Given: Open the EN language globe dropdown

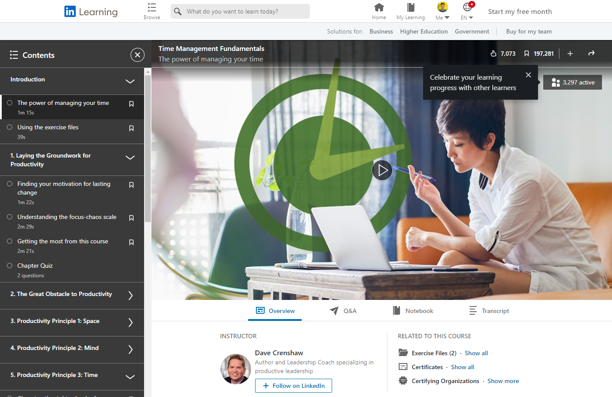Looking at the screenshot, I should pos(467,11).
